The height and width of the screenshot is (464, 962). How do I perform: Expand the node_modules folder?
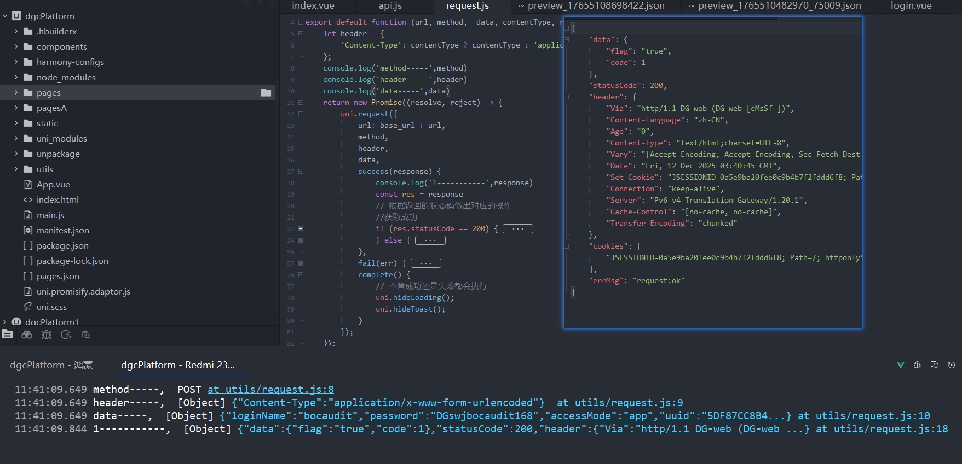(x=16, y=78)
